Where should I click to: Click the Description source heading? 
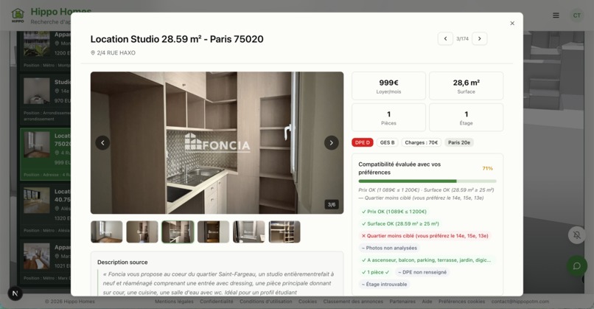122,262
